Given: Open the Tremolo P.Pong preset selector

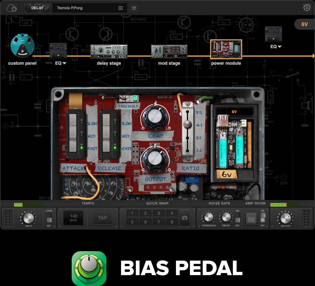Looking at the screenshot, I should (x=90, y=8).
